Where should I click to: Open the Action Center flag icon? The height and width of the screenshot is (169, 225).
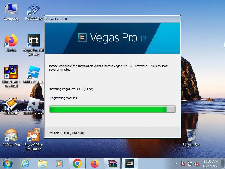183,164
